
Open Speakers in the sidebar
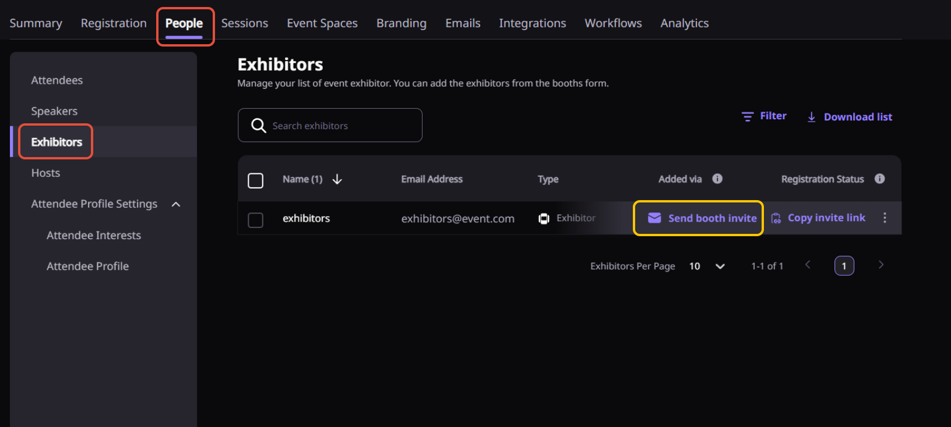click(54, 111)
